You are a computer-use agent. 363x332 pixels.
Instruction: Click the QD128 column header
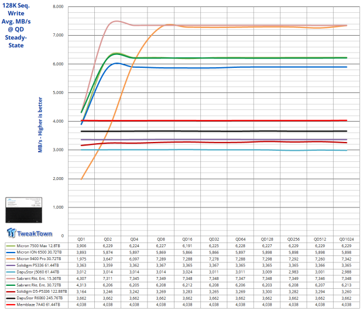(267, 239)
